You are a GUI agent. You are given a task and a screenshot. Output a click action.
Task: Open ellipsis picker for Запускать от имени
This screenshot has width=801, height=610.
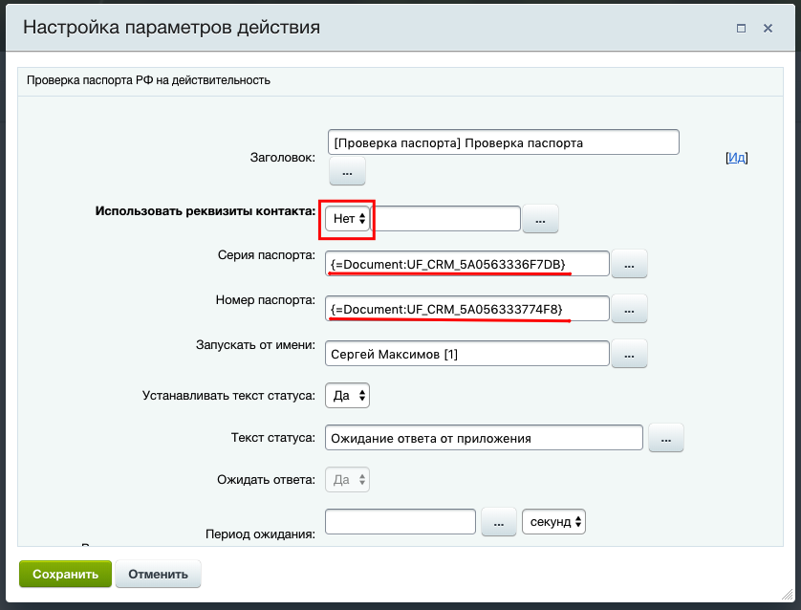[629, 354]
